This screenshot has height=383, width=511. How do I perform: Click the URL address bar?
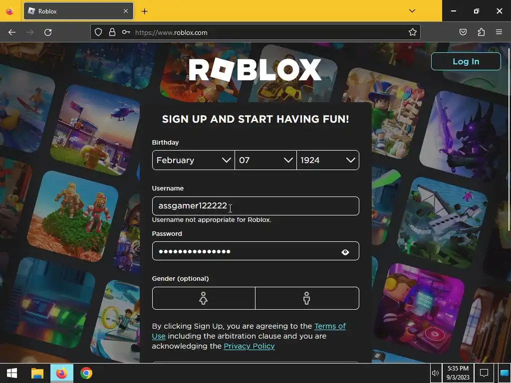pos(255,32)
